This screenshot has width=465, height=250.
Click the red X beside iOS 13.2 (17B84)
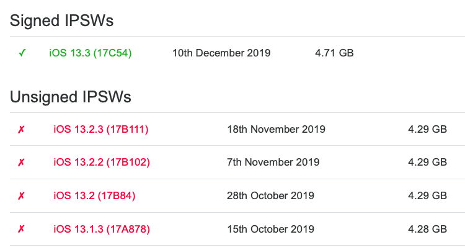22,196
